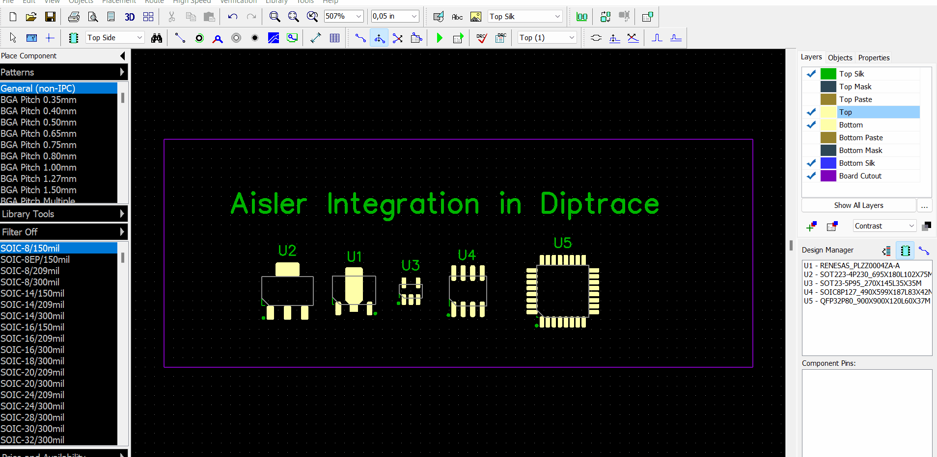Viewport: 937px width, 457px height.
Task: Open the table placement tool
Action: click(335, 38)
